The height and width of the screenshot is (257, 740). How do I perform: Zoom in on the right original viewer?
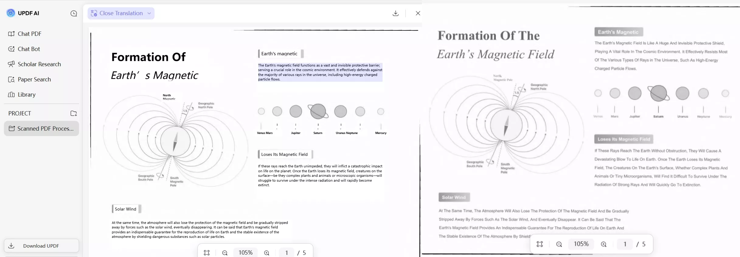tap(604, 244)
